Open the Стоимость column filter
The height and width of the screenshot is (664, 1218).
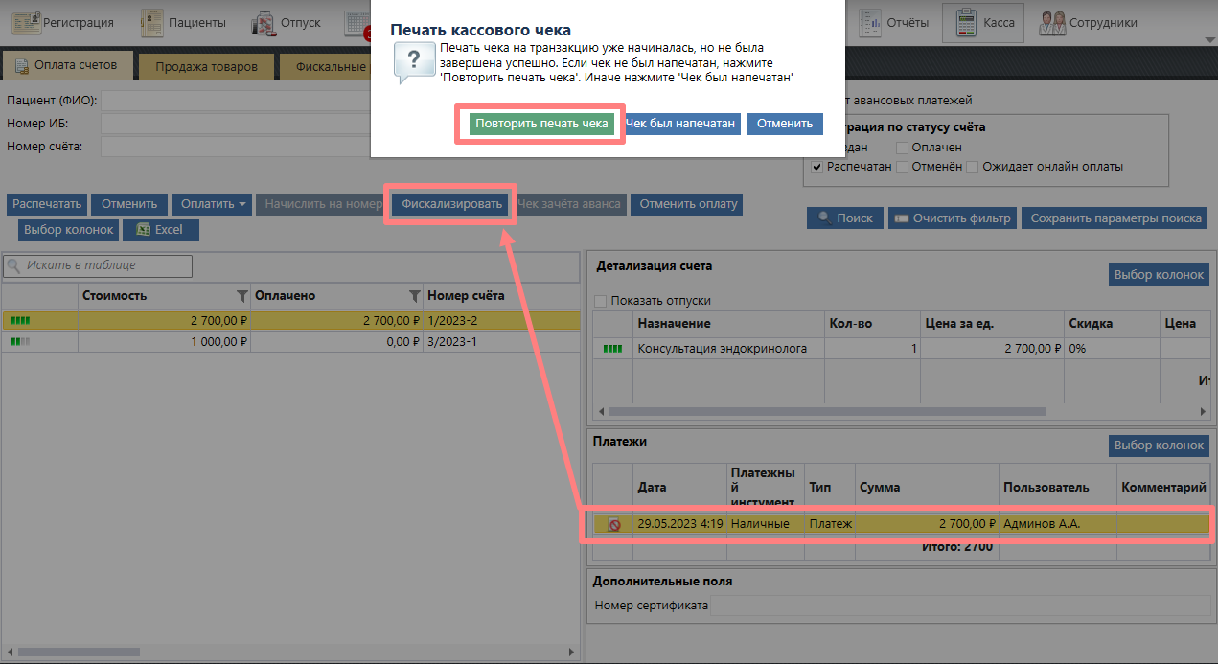(242, 296)
